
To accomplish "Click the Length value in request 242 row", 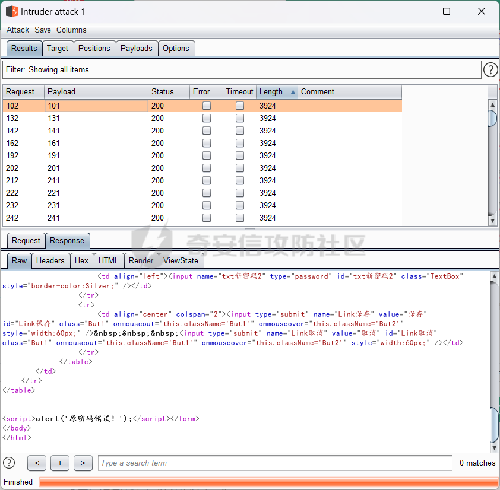I will (268, 218).
